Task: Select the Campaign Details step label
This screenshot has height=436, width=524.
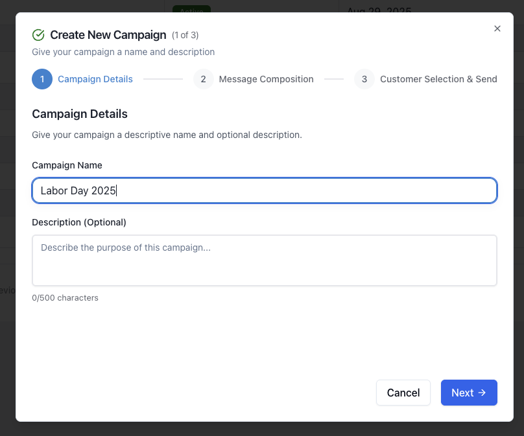Action: coord(95,79)
